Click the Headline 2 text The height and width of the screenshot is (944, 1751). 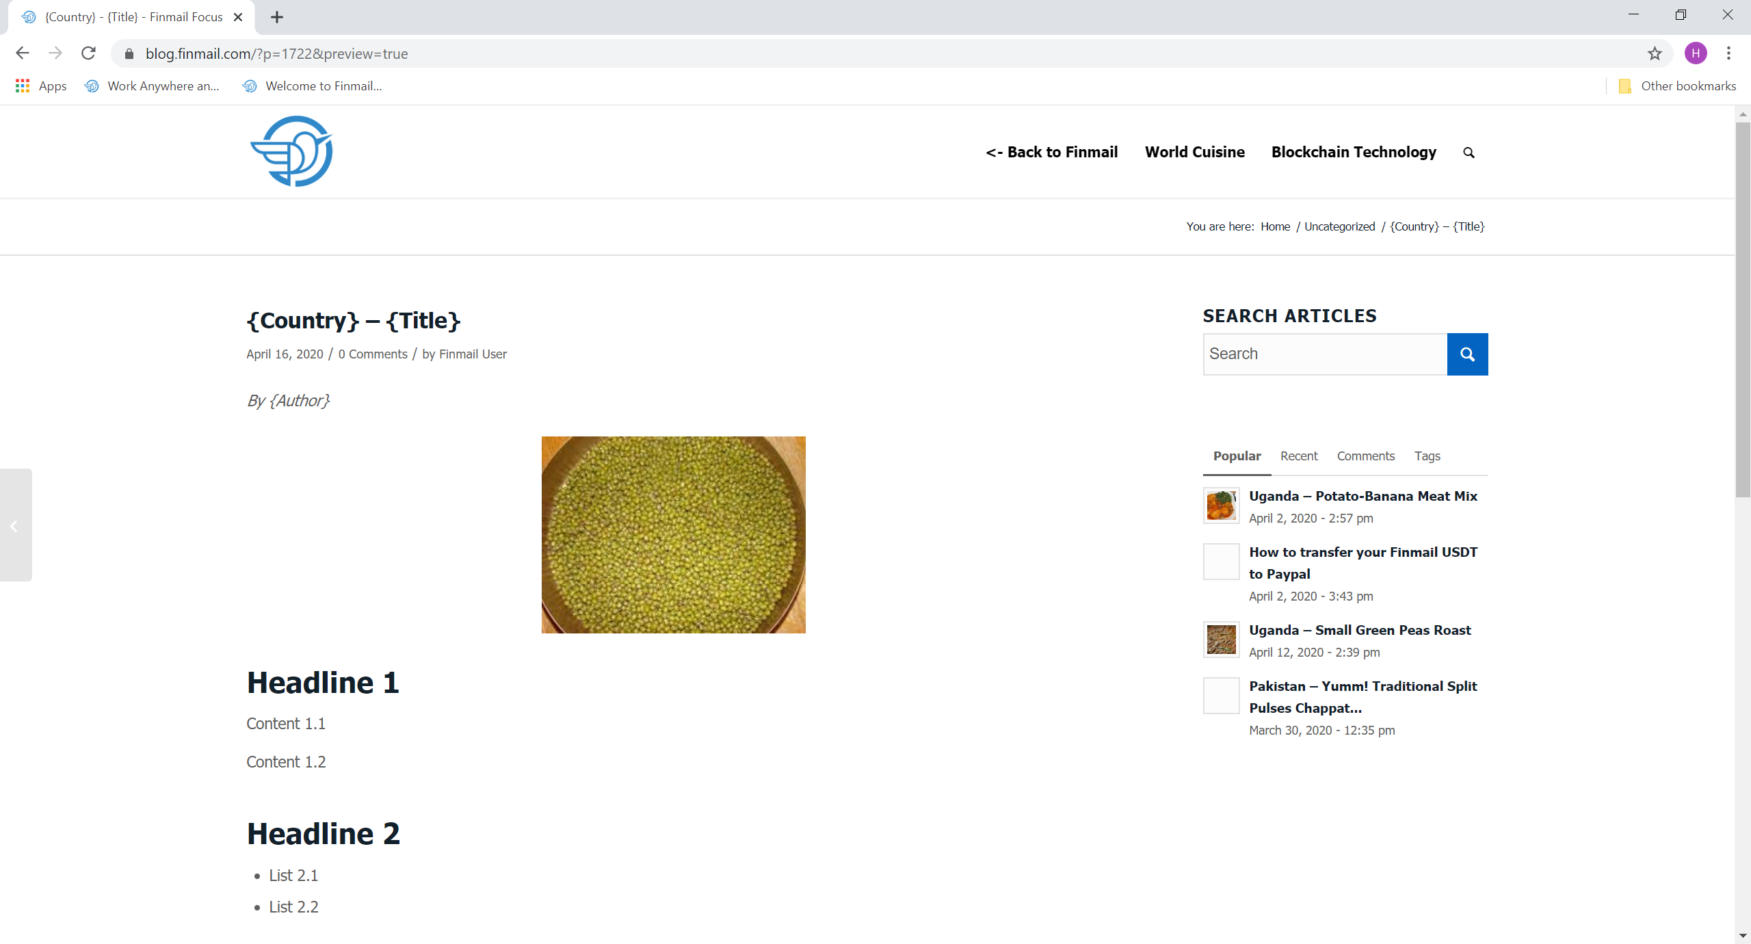323,834
